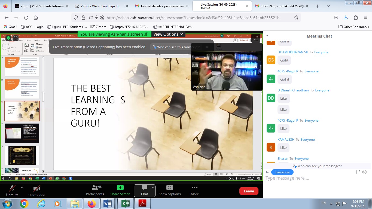Open the Firefox downloads arrow icon
The height and width of the screenshot is (209, 372).
(346, 17)
